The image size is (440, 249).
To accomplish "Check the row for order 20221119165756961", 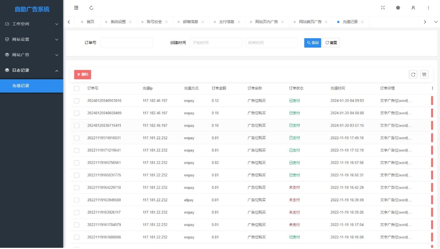I will tap(76, 163).
